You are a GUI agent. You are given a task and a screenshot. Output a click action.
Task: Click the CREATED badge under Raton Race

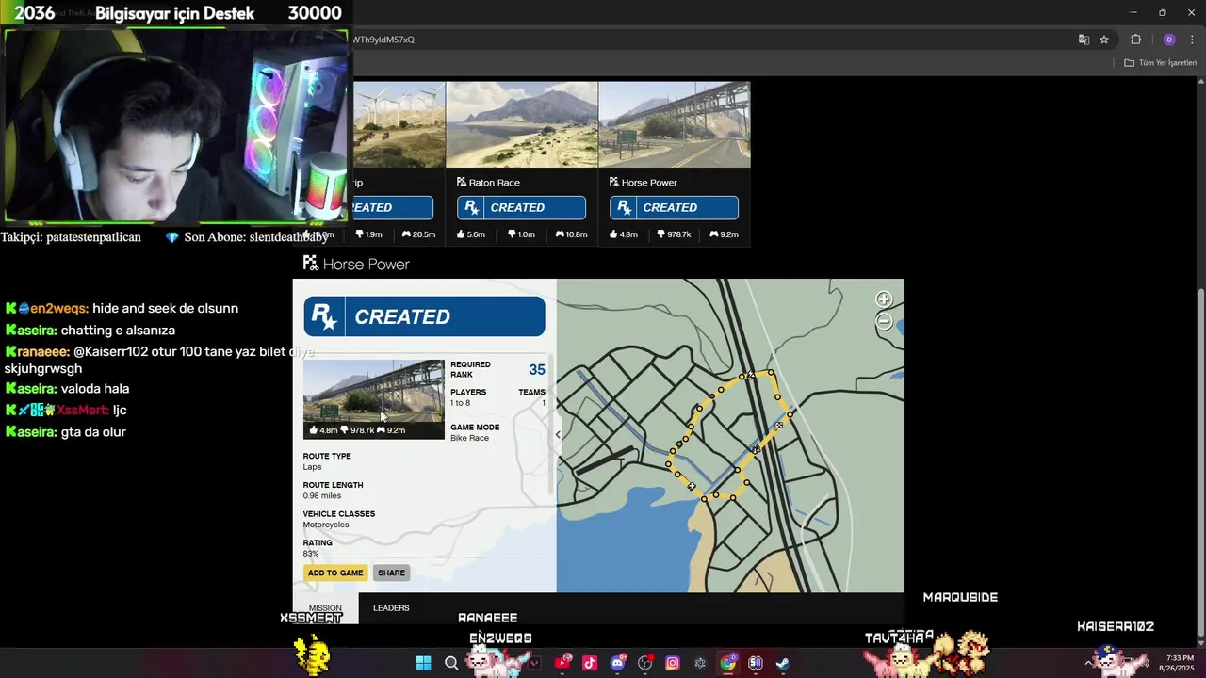[x=521, y=207]
